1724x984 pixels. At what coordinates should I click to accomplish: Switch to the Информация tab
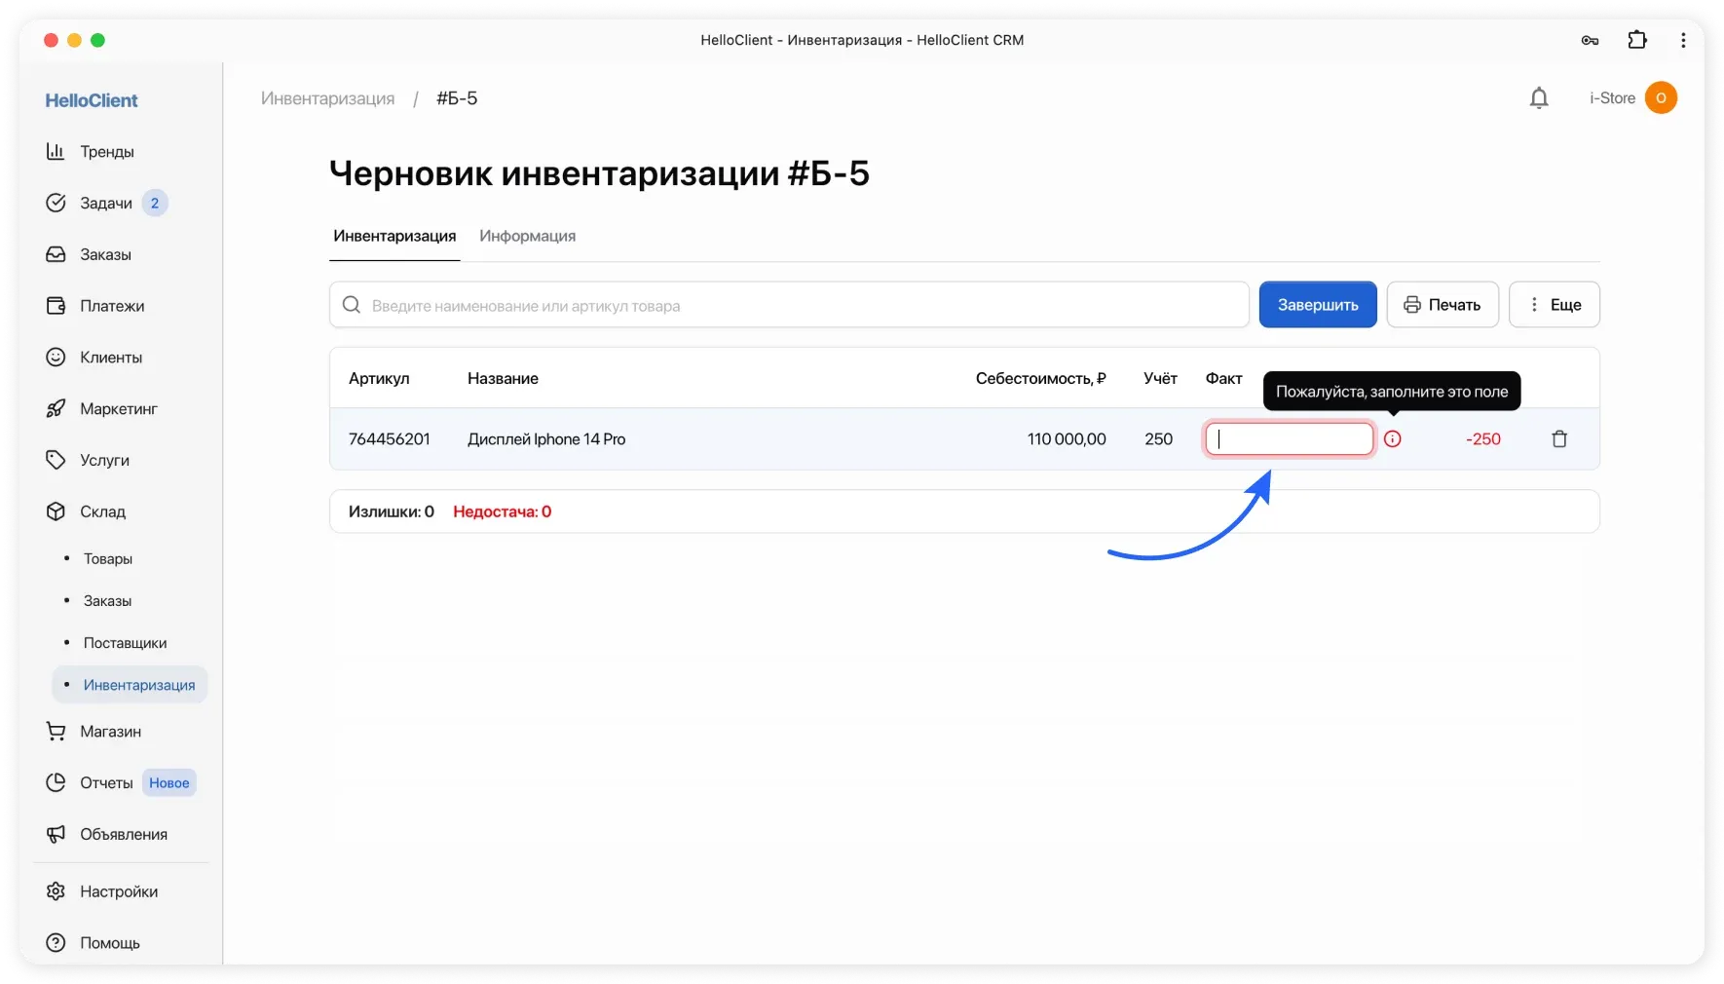(527, 236)
